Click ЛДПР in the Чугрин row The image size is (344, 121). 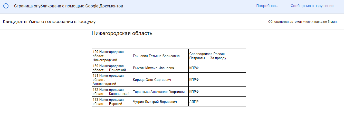[x=194, y=102]
